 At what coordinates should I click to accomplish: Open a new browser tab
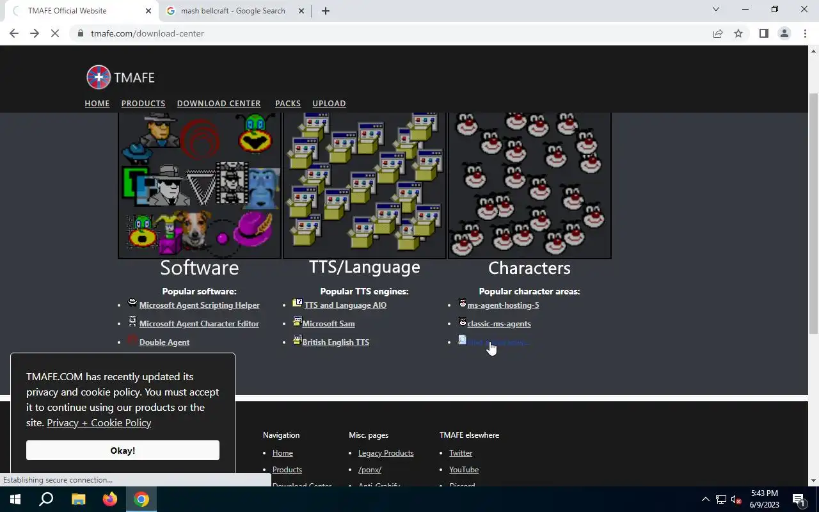(325, 11)
